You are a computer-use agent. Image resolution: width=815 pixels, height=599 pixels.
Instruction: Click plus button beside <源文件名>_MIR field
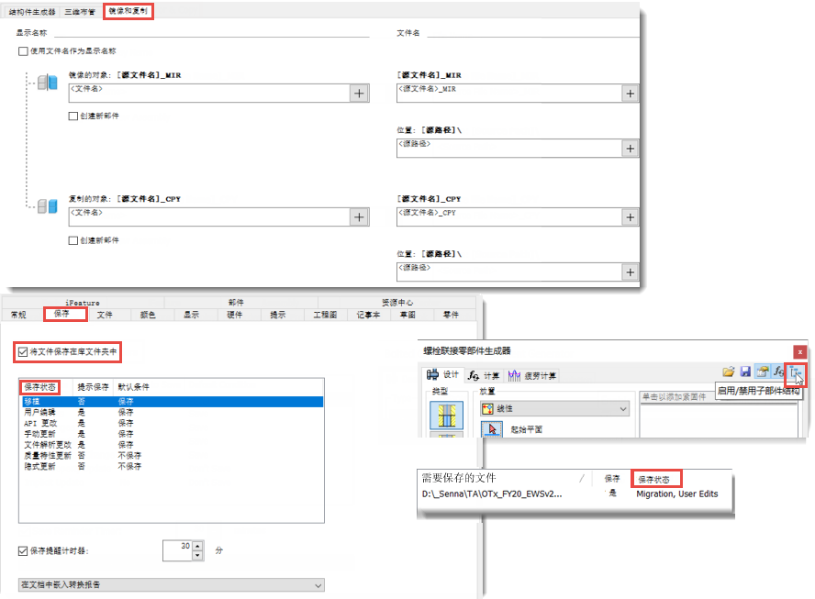[630, 94]
